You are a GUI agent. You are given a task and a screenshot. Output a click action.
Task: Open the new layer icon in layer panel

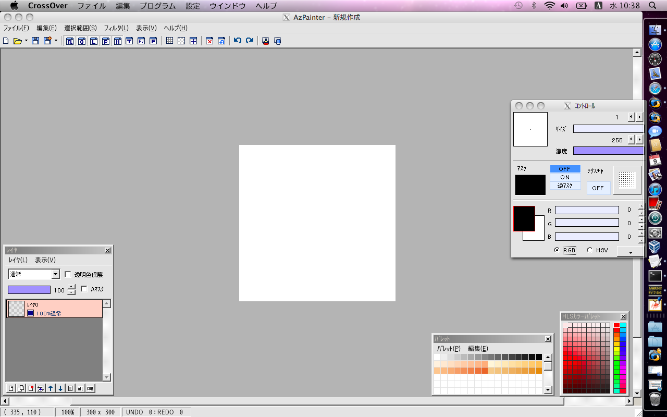click(10, 388)
